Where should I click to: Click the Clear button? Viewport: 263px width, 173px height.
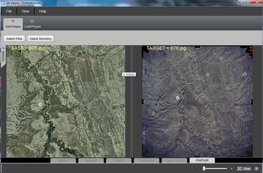pos(244,169)
